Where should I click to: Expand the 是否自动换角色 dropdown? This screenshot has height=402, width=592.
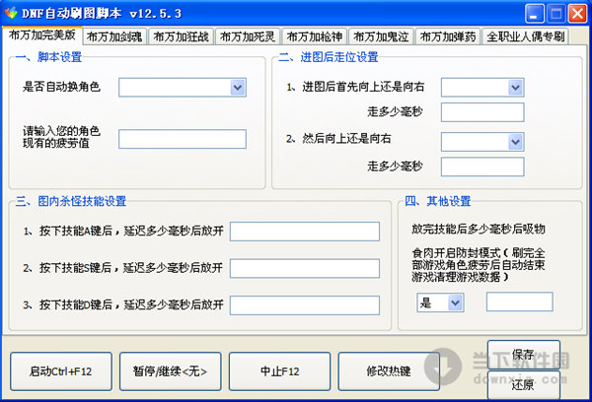point(183,88)
